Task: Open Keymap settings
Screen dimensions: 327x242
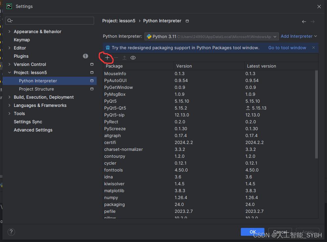Action: coord(22,40)
